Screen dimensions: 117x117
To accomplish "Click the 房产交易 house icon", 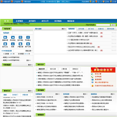I will click(28, 44).
